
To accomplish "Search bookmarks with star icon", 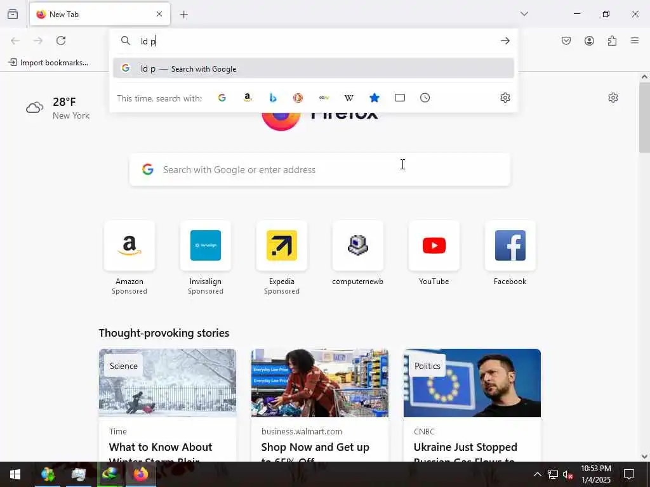I will pyautogui.click(x=375, y=98).
